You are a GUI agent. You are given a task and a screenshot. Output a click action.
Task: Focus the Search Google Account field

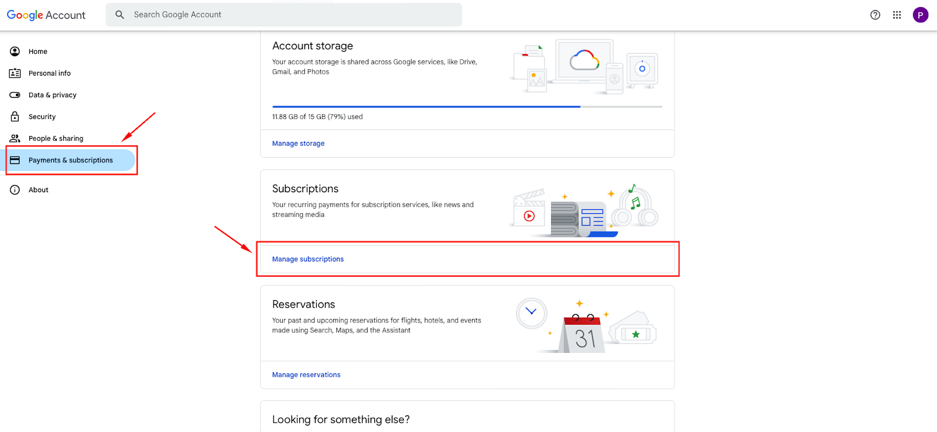pos(284,15)
